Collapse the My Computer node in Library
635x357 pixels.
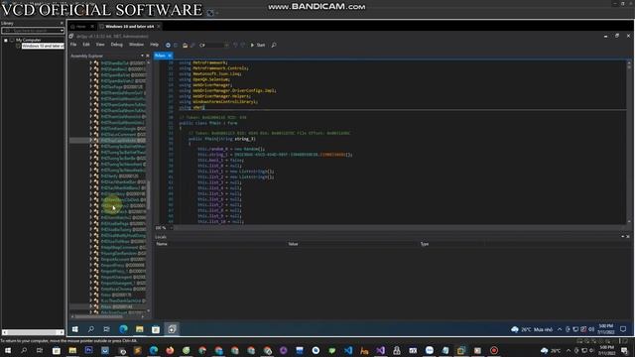[x=6, y=40]
